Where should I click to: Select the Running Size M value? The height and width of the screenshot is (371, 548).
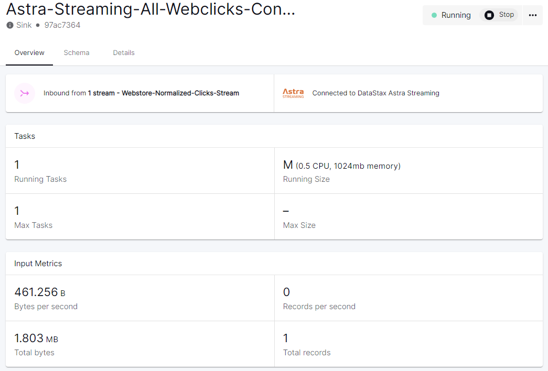click(288, 165)
